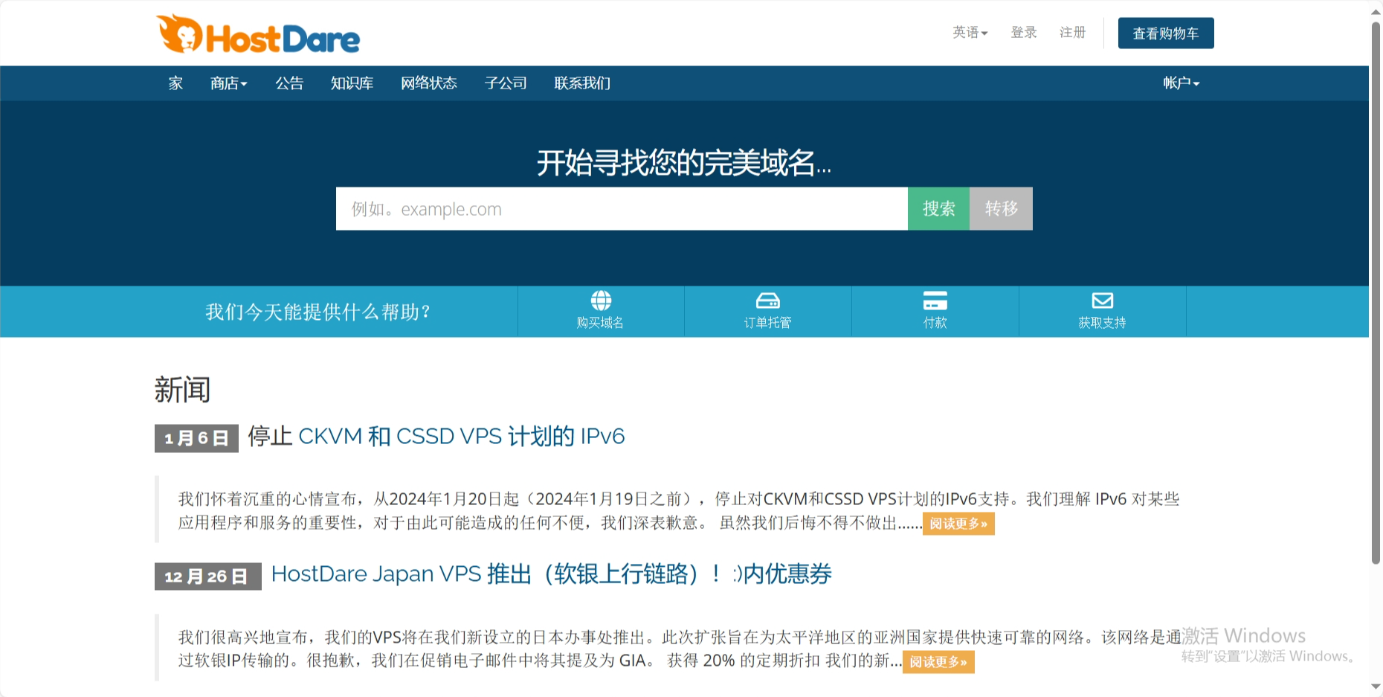The width and height of the screenshot is (1383, 697).
Task: Click the envelope icon for 获取支持
Action: [1101, 301]
